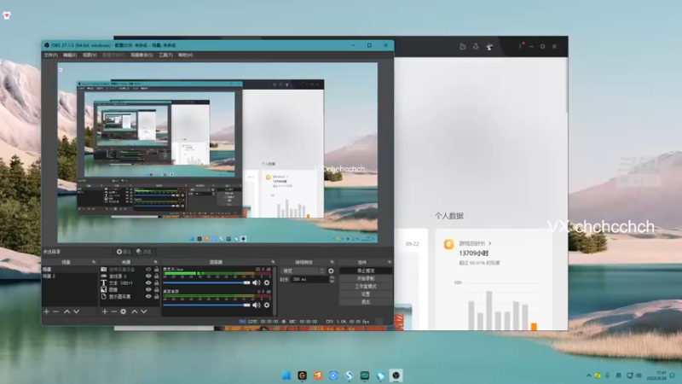Toggle visibility of 显示器采集 source
The image size is (682, 384).
(148, 296)
